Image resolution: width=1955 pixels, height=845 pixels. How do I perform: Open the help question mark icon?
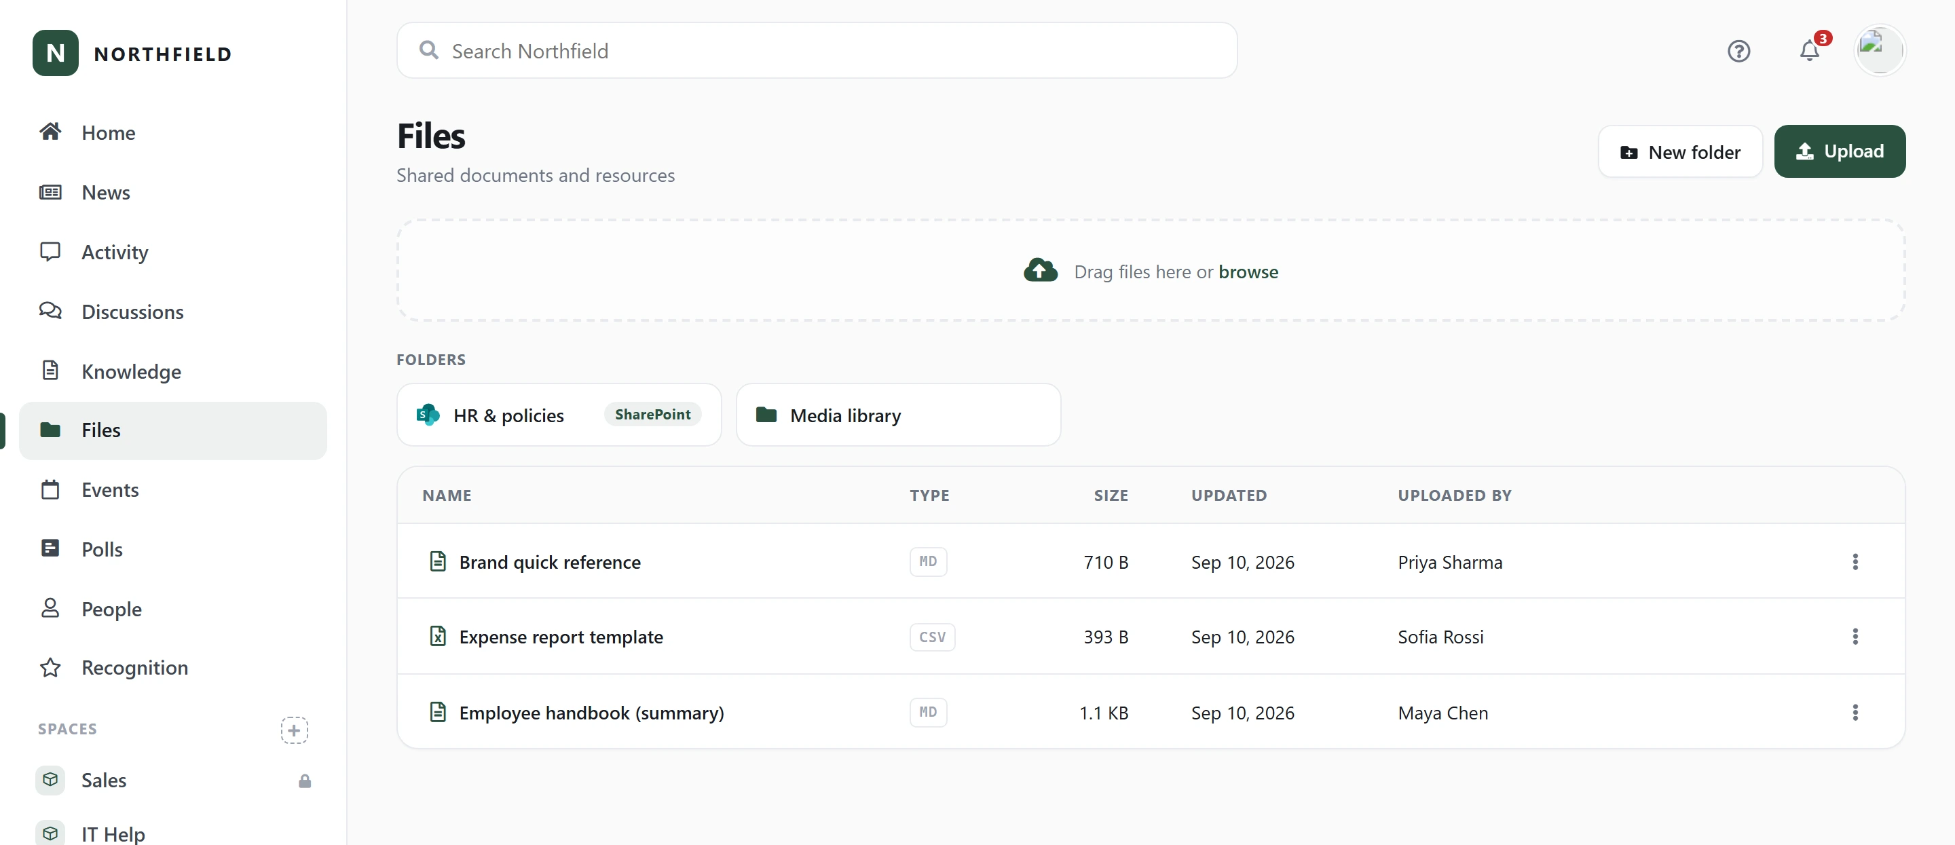1738,51
